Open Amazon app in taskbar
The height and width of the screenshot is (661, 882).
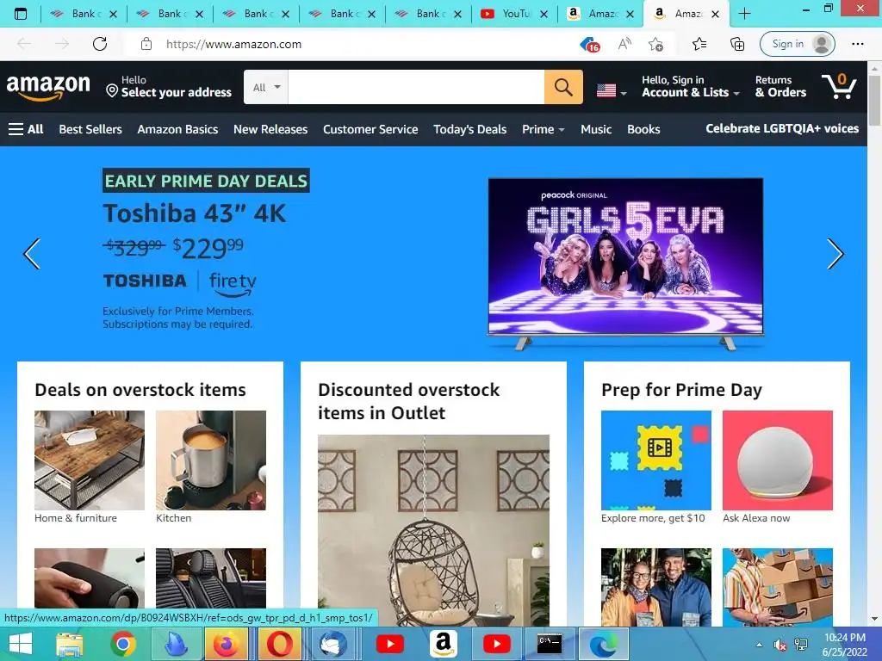click(x=444, y=644)
